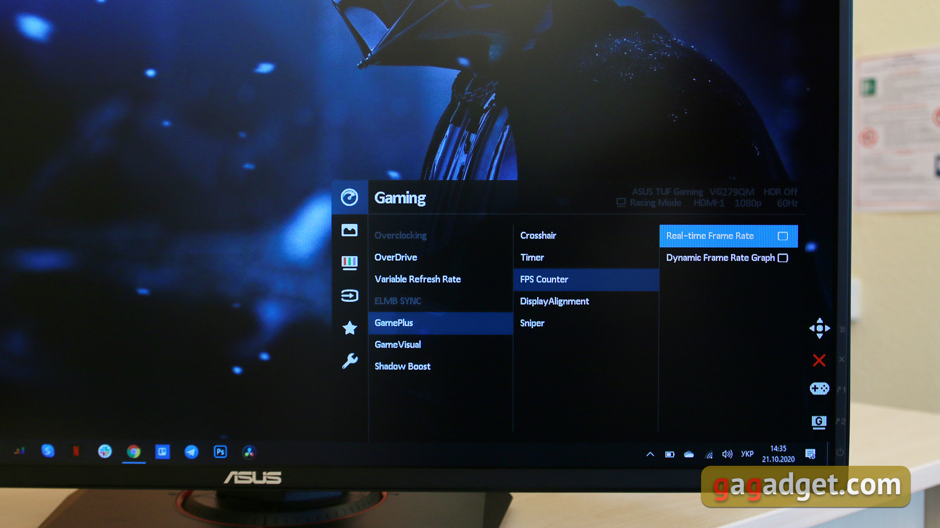
Task: Click the GameVisual G shortcut icon
Action: [819, 422]
